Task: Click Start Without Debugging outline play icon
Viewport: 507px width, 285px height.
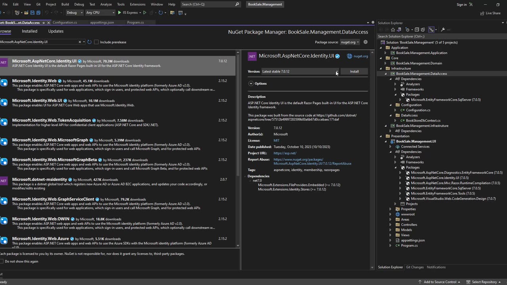Action: tap(145, 13)
